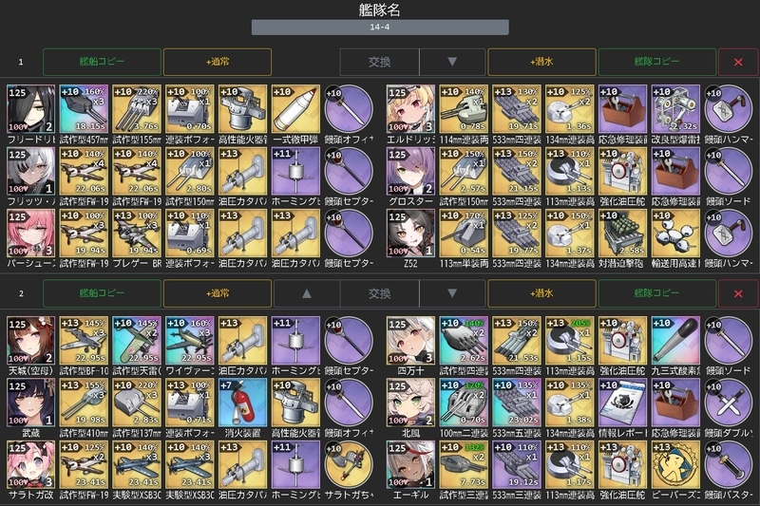Open the Beaver emblem badge equipment on Ägir
This screenshot has height=506, width=760.
[675, 465]
